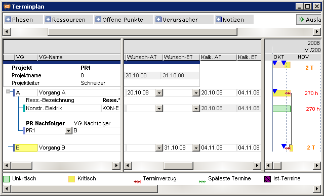The width and height of the screenshot is (324, 196).
Task: Select the Konstr. Elektrik resource row
Action: 63,109
